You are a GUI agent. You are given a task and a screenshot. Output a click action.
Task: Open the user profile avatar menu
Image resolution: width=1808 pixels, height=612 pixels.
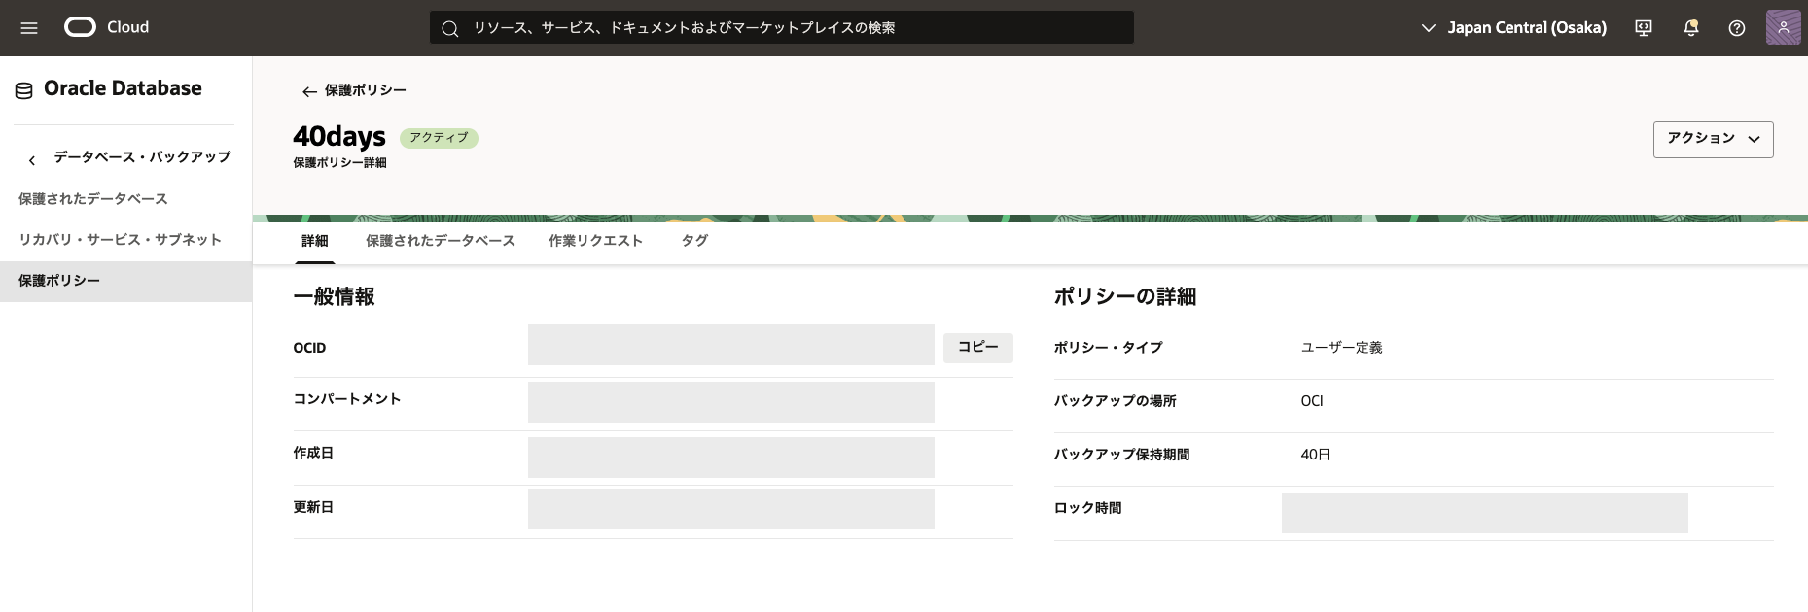tap(1783, 27)
